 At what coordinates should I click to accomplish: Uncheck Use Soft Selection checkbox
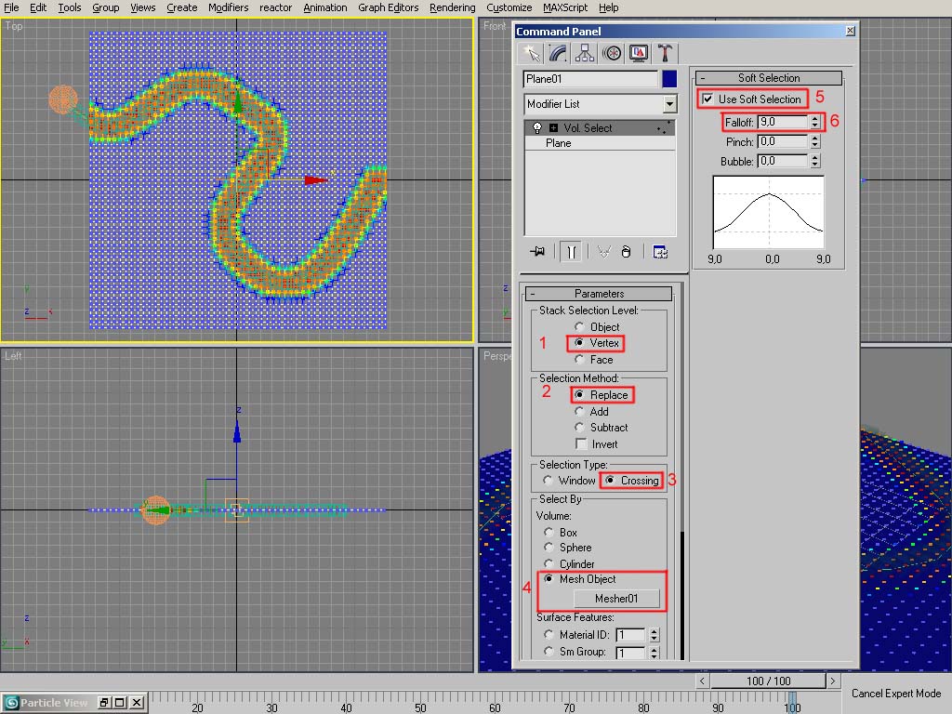pyautogui.click(x=708, y=99)
